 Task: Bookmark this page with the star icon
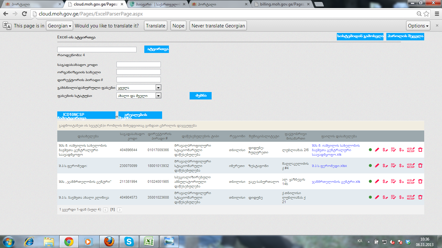point(426,14)
